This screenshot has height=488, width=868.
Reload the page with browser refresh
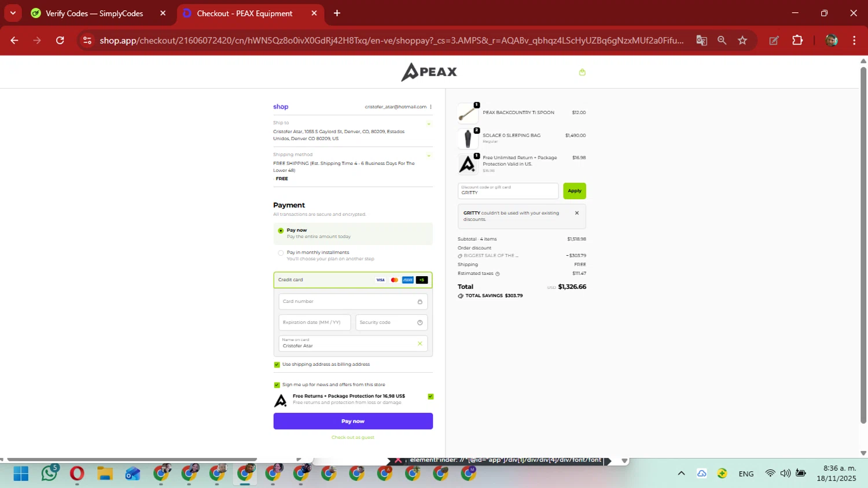click(x=60, y=41)
